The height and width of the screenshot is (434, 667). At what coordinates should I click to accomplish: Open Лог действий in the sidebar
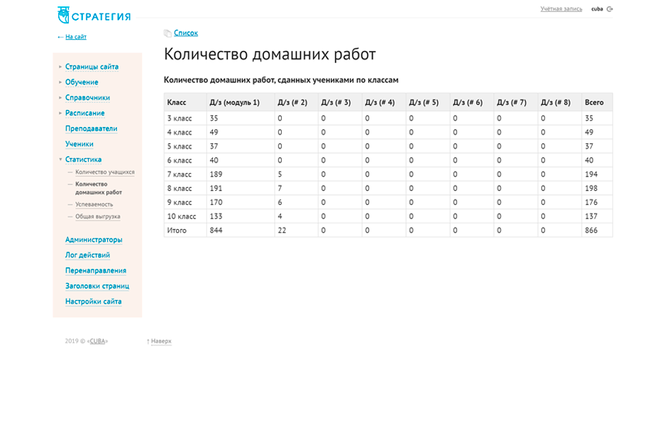[x=87, y=255]
